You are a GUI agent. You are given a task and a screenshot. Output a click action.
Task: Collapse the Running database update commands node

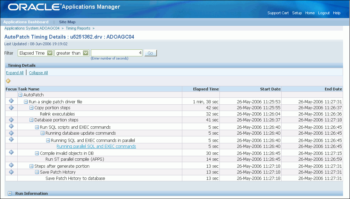pyautogui.click(x=42, y=133)
